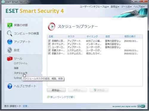This screenshot has width=149, height=111.
Task: Enable the unchecked third task checkbox
Action: tap(49, 47)
